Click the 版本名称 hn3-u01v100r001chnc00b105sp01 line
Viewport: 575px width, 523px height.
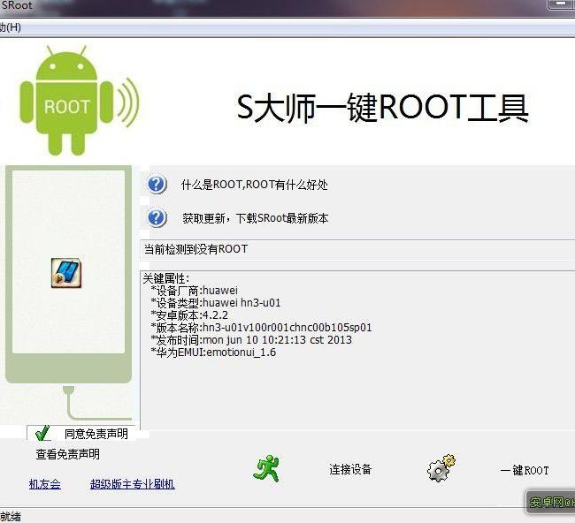pyautogui.click(x=261, y=328)
